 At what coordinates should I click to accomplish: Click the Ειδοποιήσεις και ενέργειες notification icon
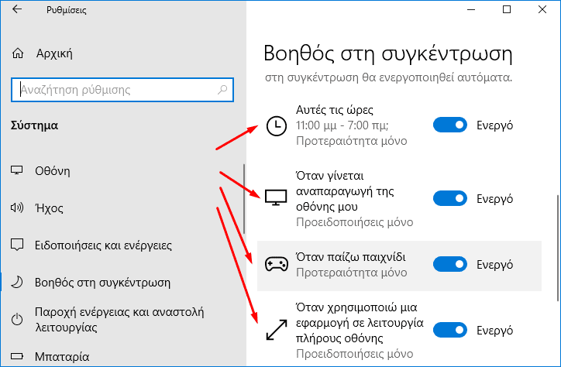(18, 245)
